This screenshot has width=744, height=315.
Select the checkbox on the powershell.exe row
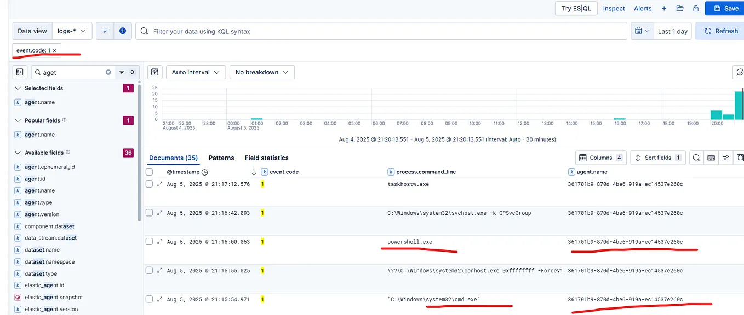149,241
